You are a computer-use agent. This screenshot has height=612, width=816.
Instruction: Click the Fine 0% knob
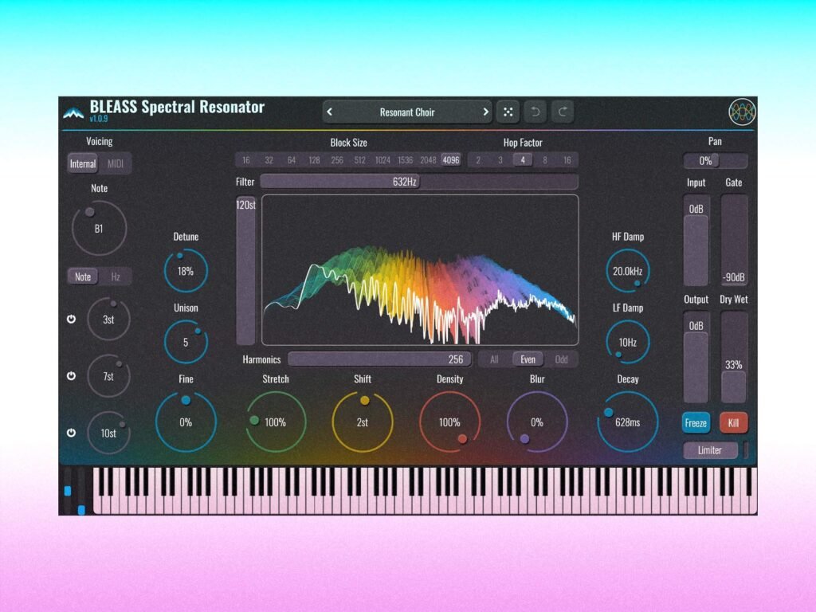coord(186,422)
